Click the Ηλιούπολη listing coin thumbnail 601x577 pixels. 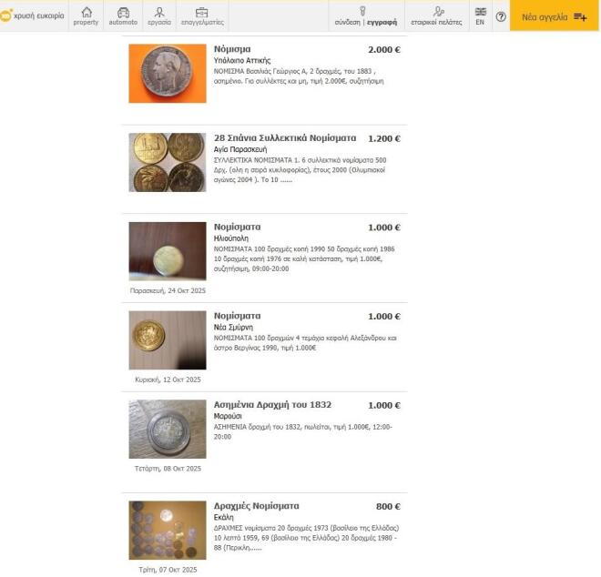coord(168,251)
